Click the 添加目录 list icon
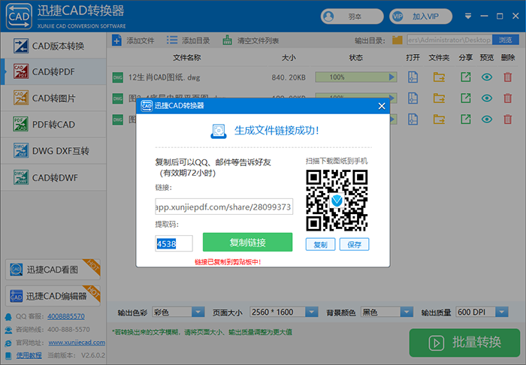The width and height of the screenshot is (526, 365). click(172, 41)
